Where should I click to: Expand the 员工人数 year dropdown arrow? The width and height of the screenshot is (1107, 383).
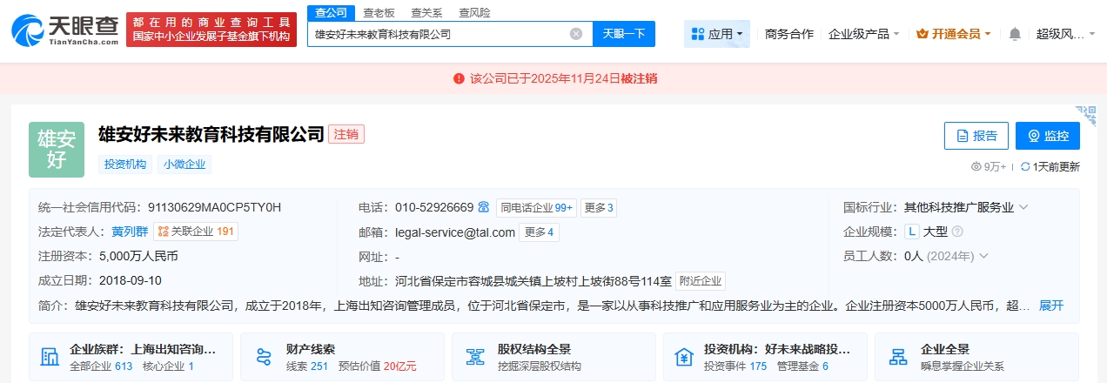pyautogui.click(x=984, y=256)
